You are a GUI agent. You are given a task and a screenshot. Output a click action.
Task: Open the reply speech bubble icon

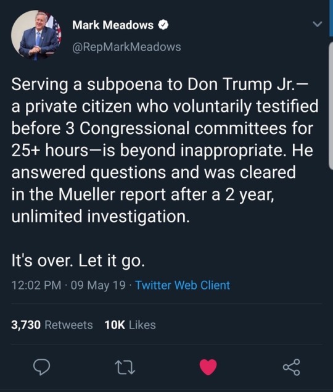pyautogui.click(x=41, y=367)
